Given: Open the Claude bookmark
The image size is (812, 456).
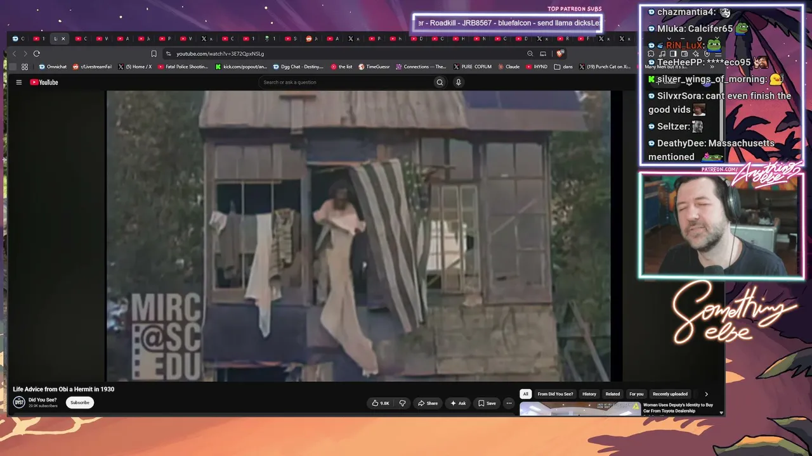Looking at the screenshot, I should coord(509,66).
